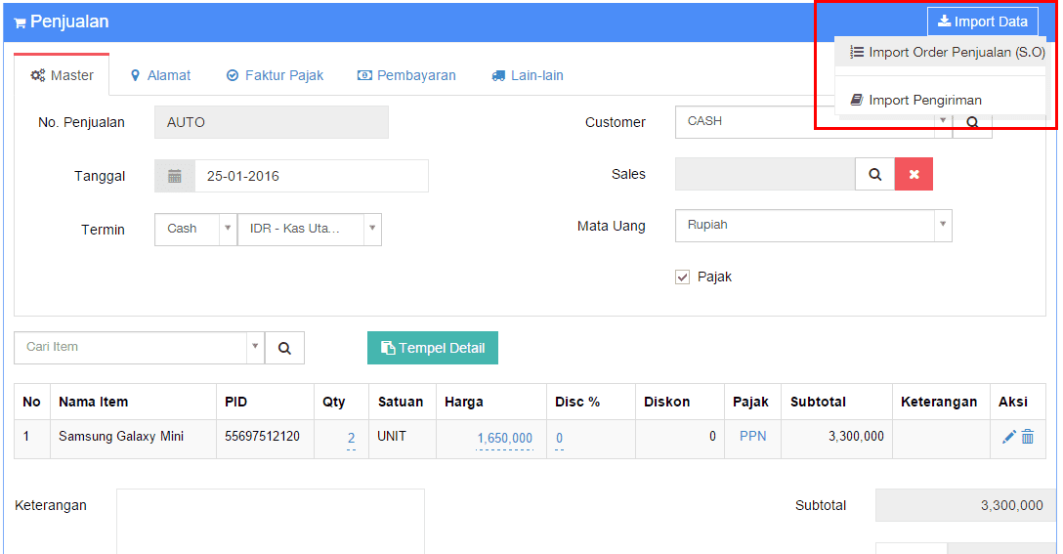Click the Import Data button
Screen dimensions: 1063x554
pyautogui.click(x=982, y=21)
